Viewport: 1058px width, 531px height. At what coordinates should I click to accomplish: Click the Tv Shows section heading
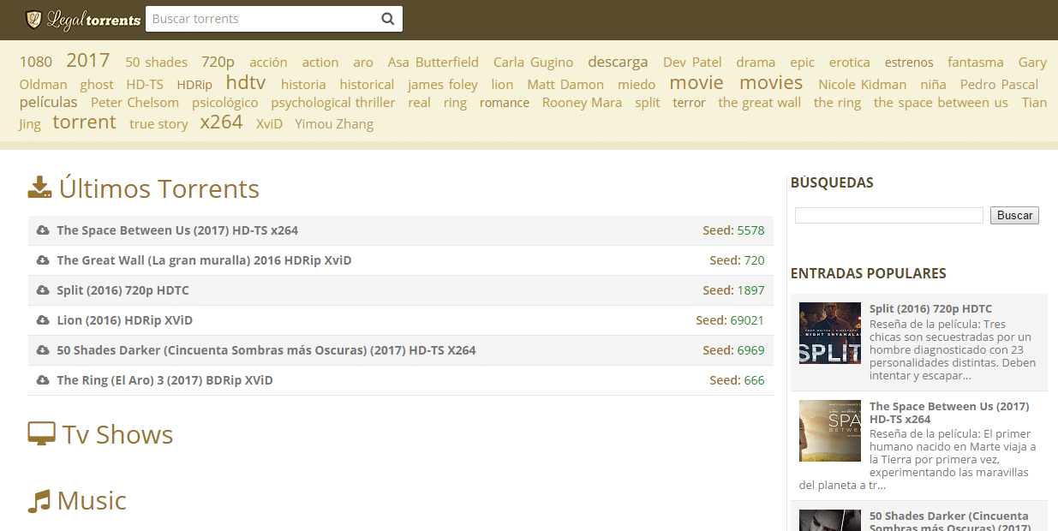click(117, 434)
